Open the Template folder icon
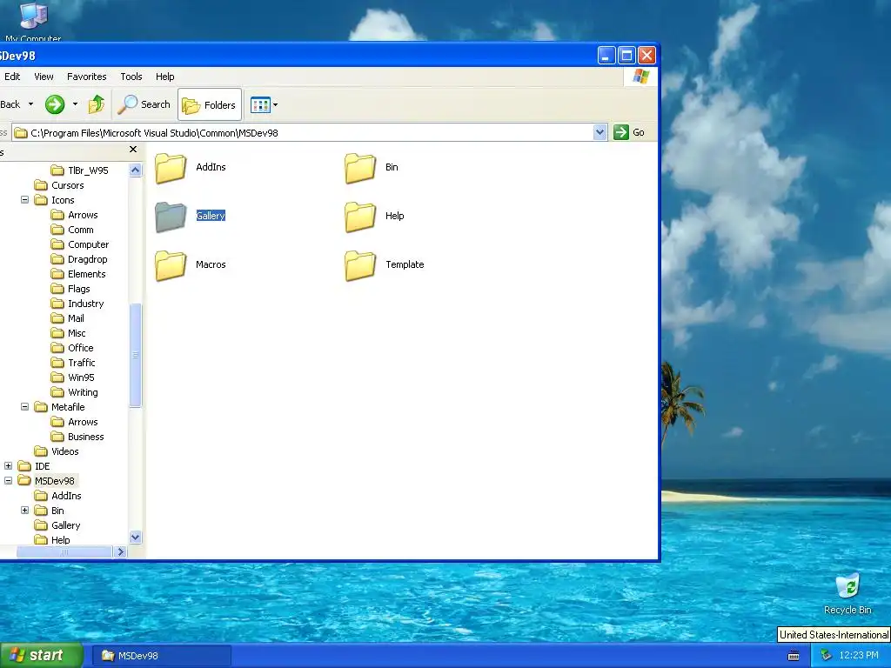This screenshot has width=891, height=668. (x=360, y=265)
